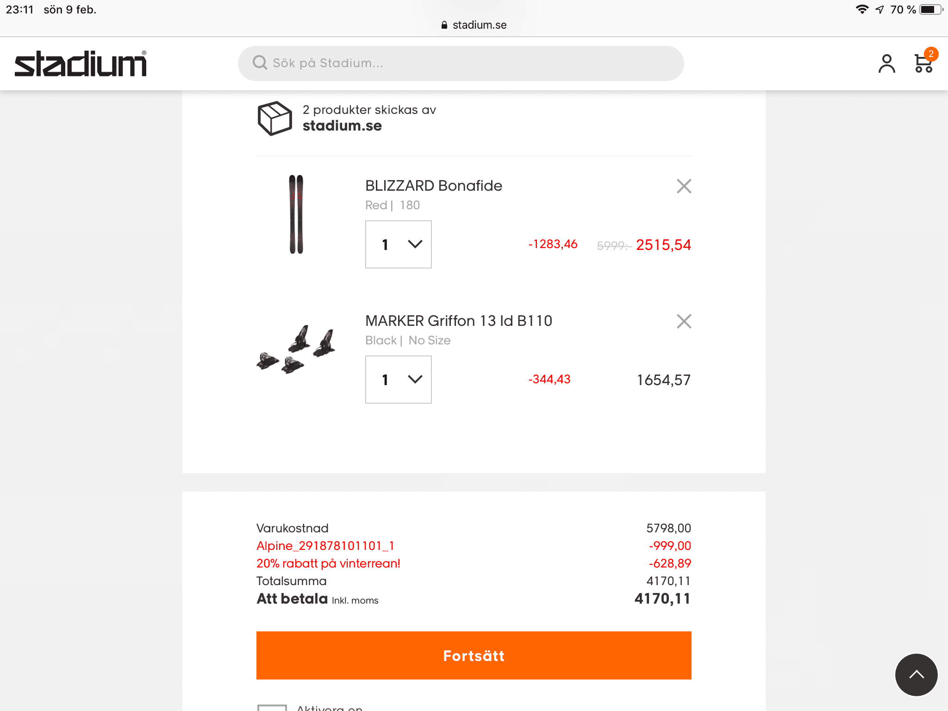This screenshot has width=948, height=711.
Task: Remove MARKER Griffon 13 from cart
Action: click(x=684, y=321)
